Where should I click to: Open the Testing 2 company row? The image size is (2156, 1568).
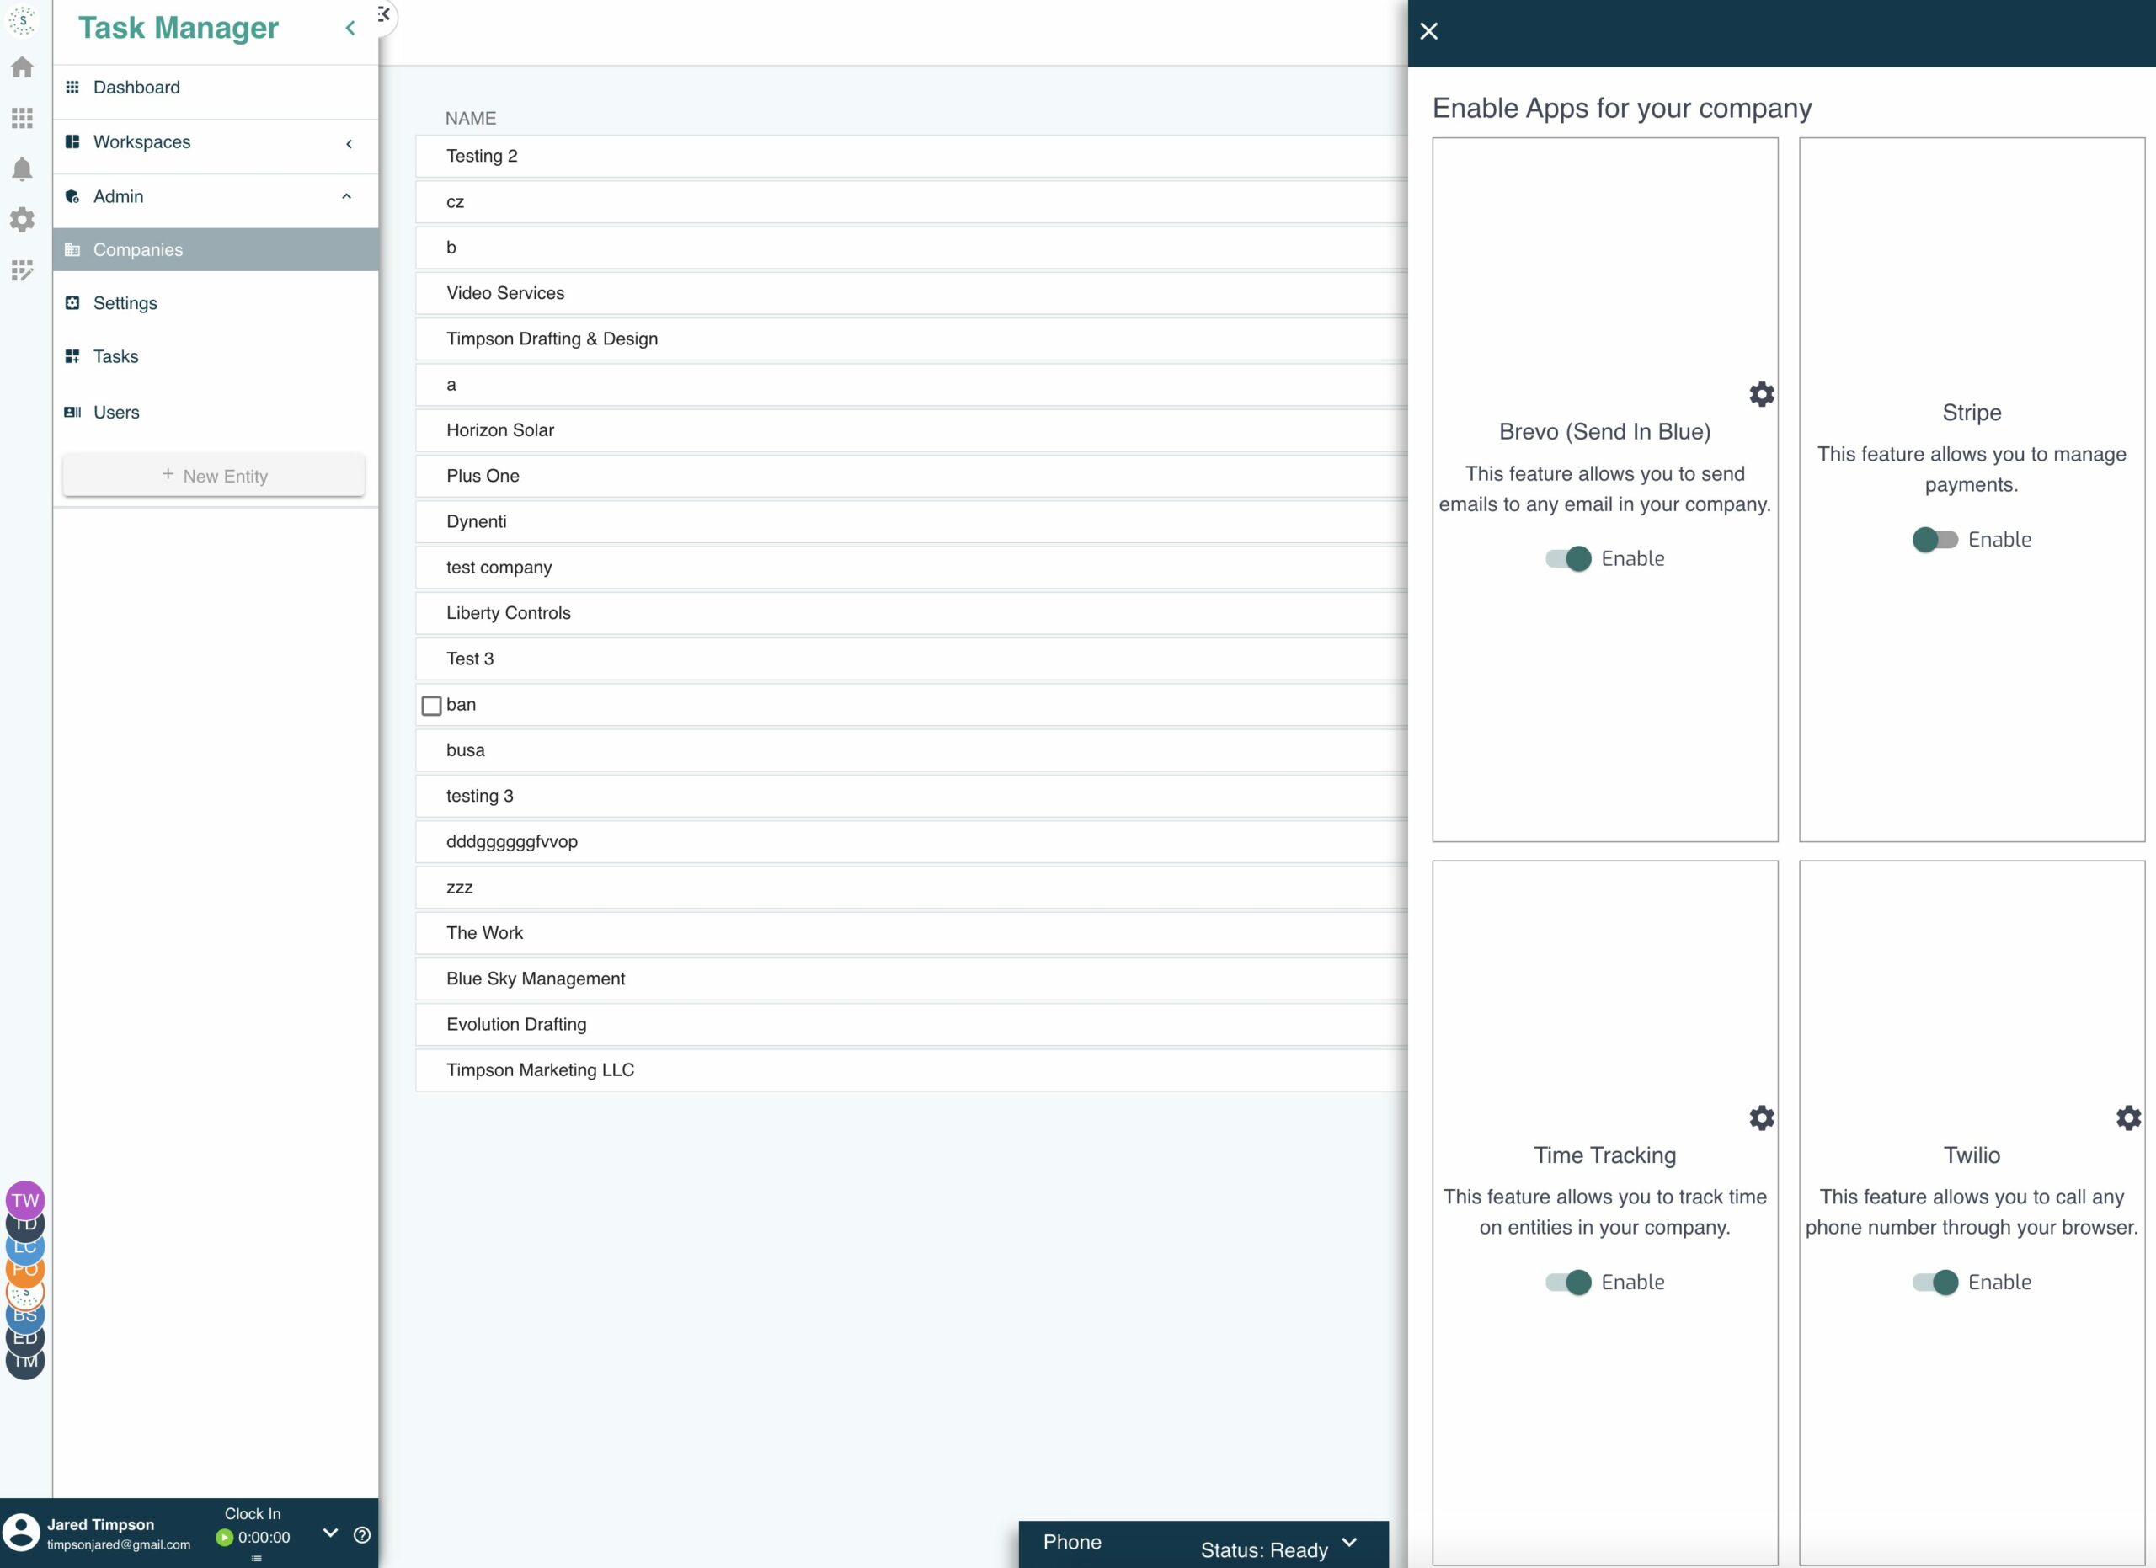911,156
